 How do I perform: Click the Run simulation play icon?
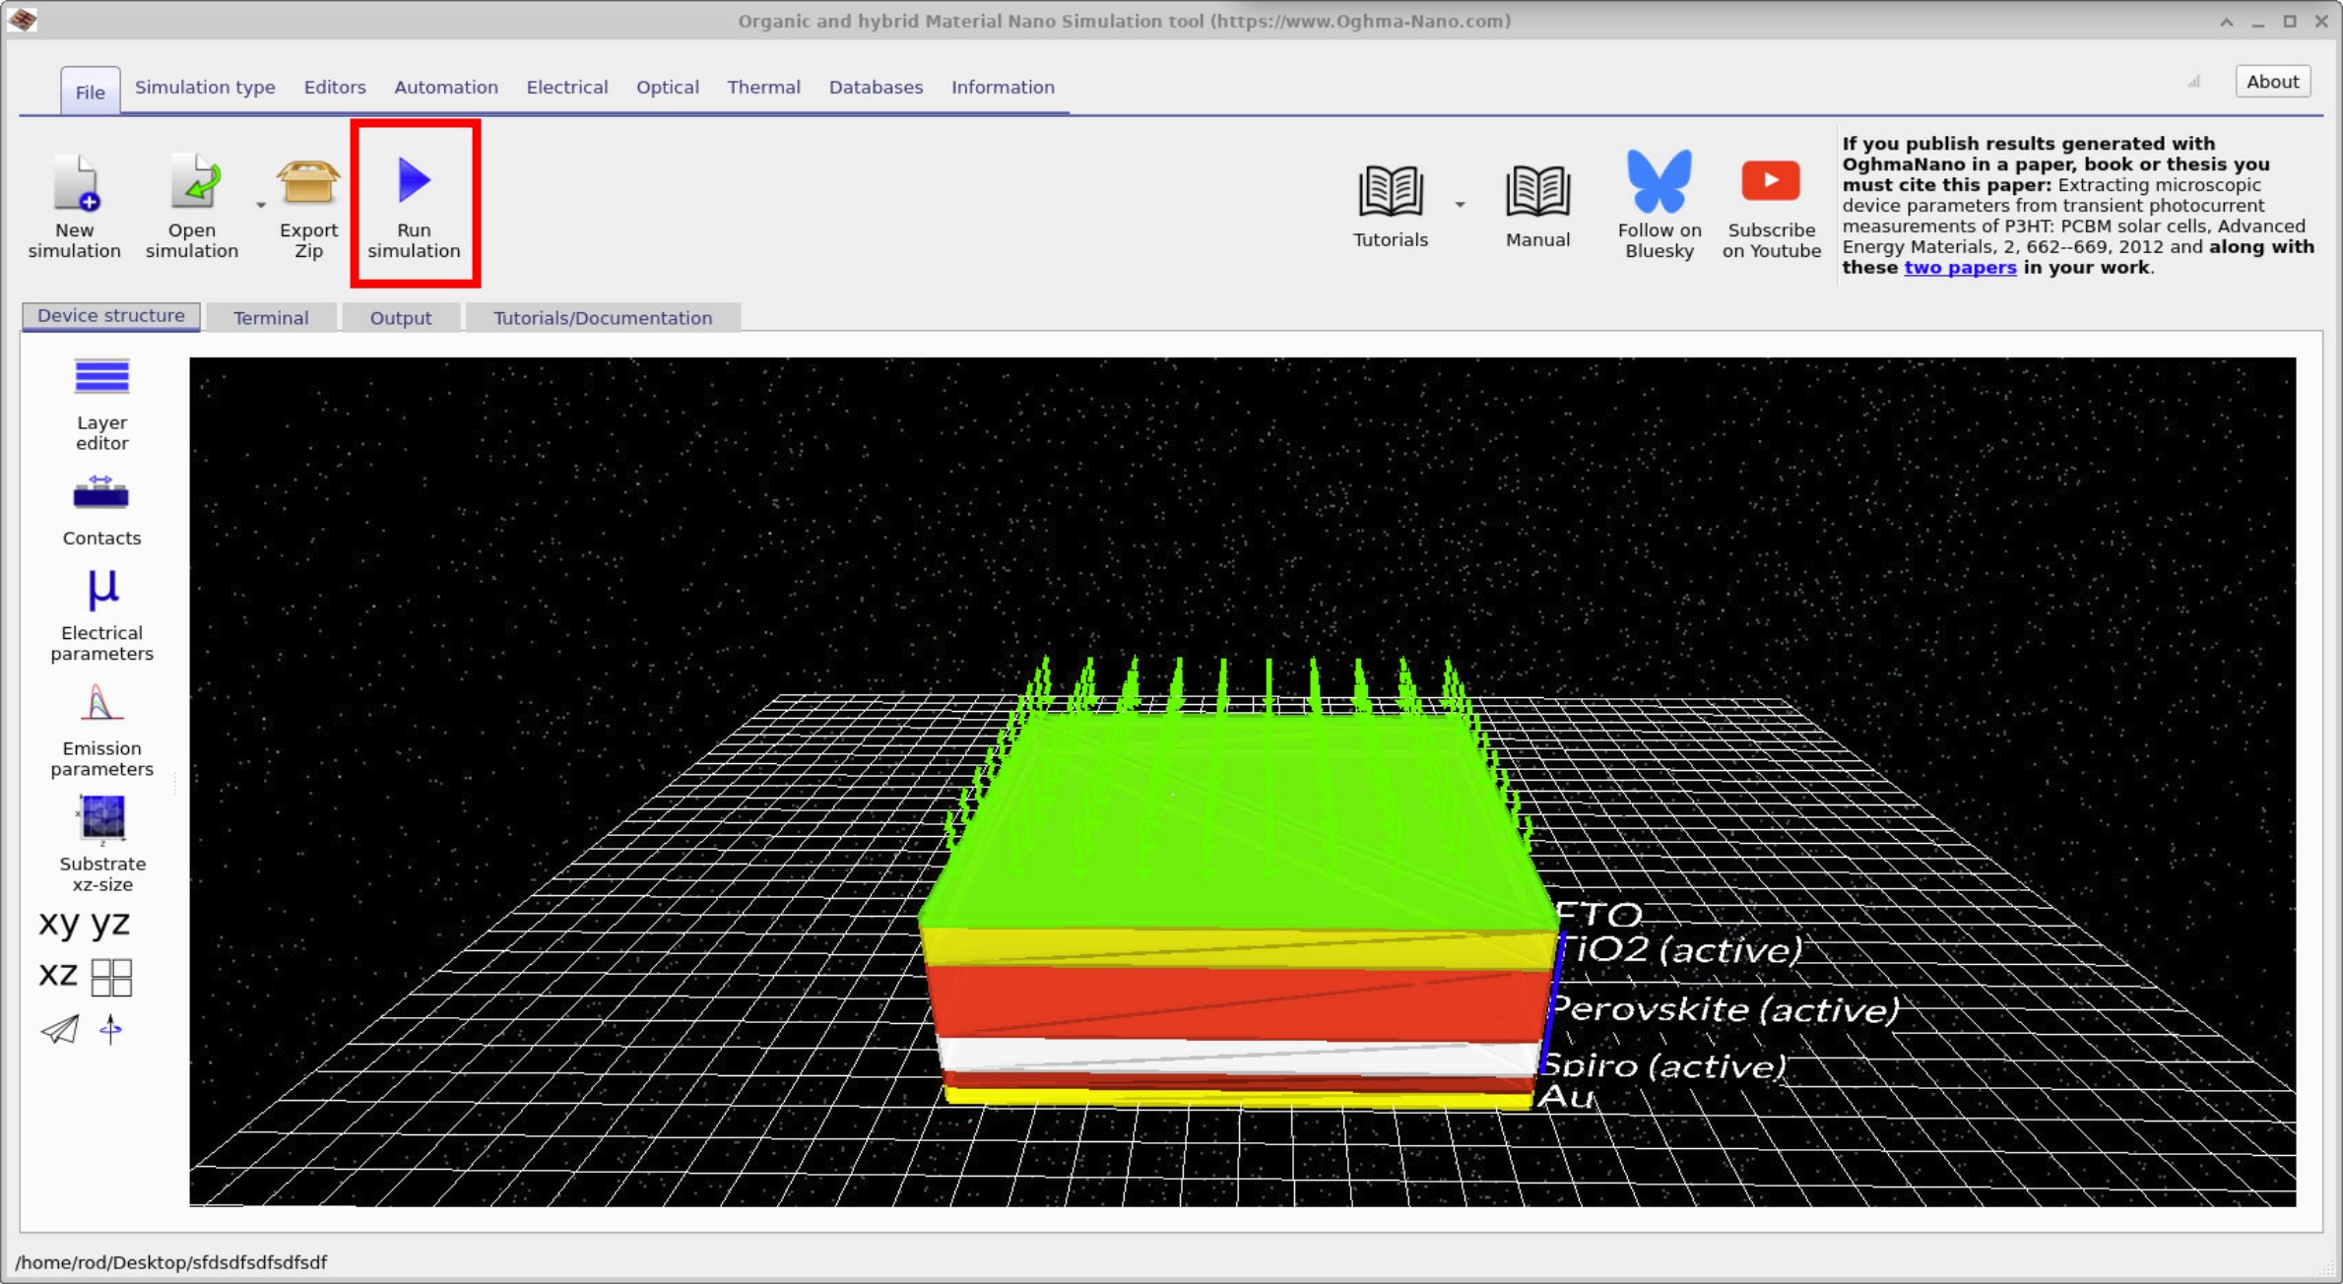(414, 181)
